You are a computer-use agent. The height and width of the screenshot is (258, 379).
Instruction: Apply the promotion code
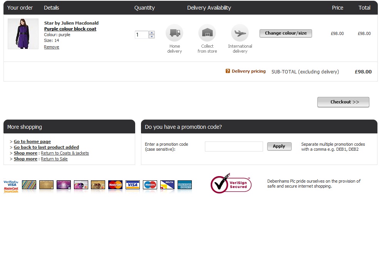[x=279, y=146]
